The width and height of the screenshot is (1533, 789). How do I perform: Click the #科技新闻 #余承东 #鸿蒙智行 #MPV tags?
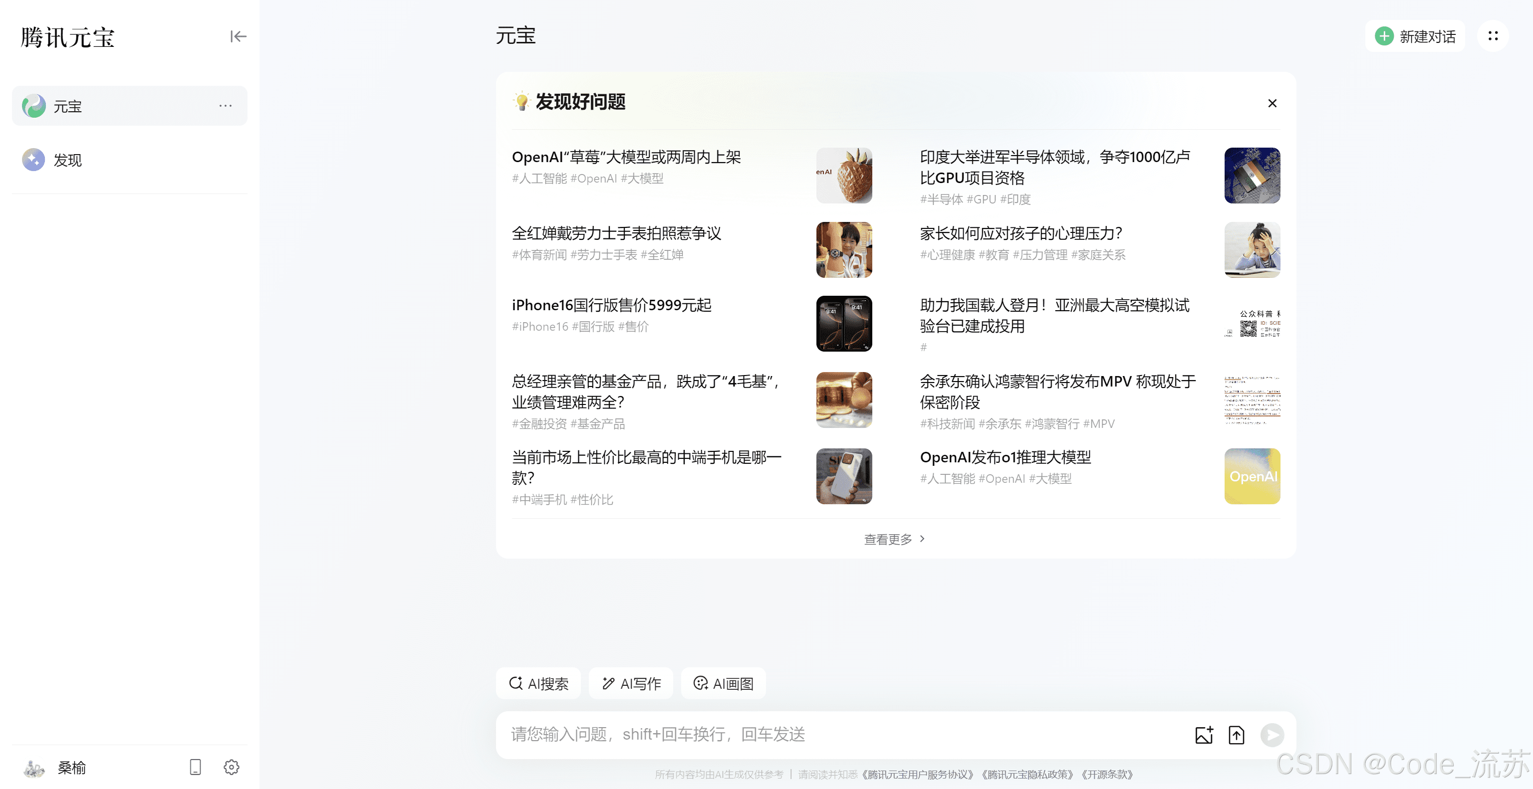[1017, 423]
